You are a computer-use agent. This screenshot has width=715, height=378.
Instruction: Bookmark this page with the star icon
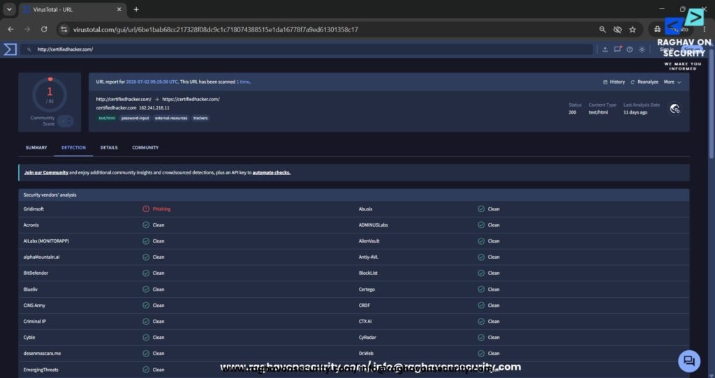tap(633, 29)
